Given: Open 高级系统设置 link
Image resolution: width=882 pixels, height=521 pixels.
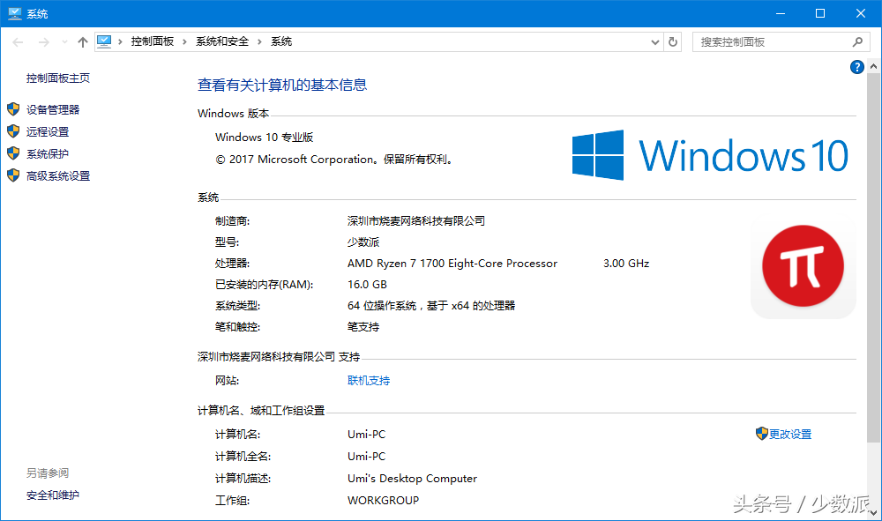Looking at the screenshot, I should 58,175.
